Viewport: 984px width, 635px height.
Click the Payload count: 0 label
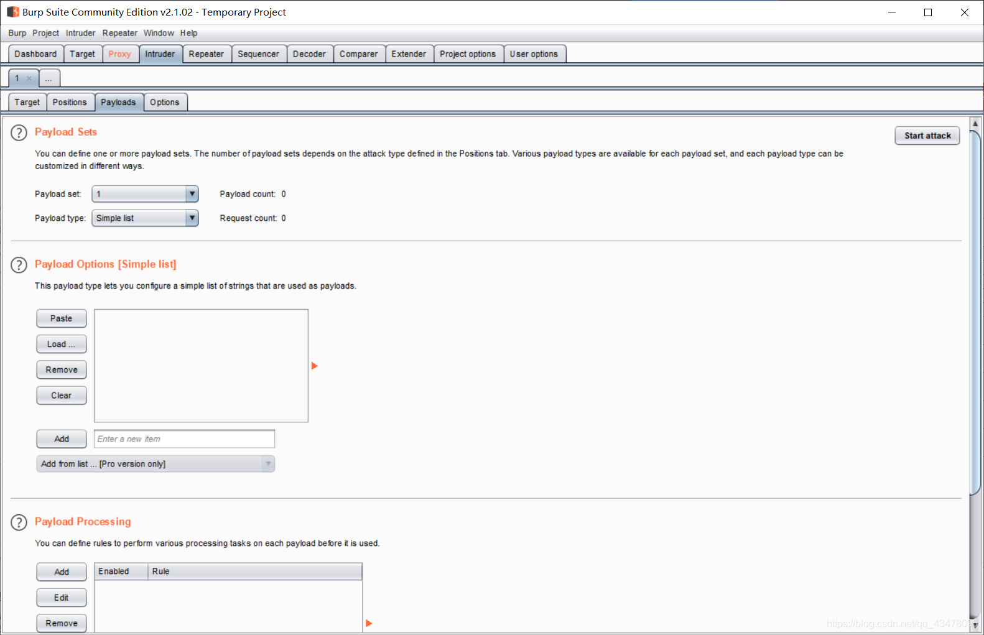(253, 194)
